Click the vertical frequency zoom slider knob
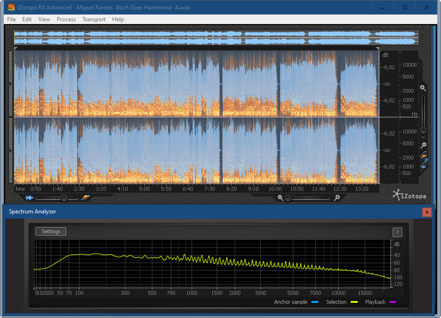The width and height of the screenshot is (441, 318). tap(423, 131)
